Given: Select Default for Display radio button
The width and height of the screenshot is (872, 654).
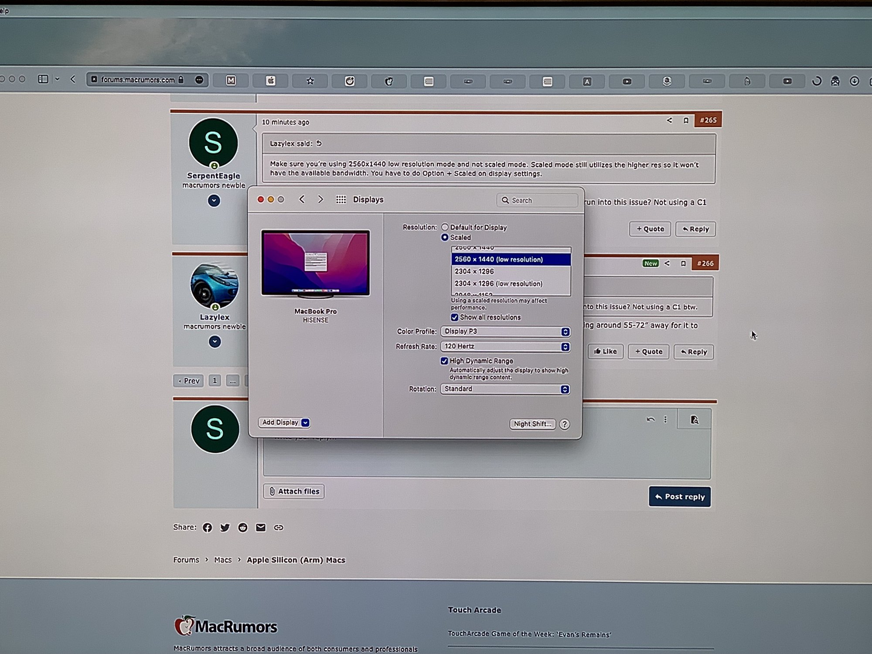Looking at the screenshot, I should pos(445,227).
